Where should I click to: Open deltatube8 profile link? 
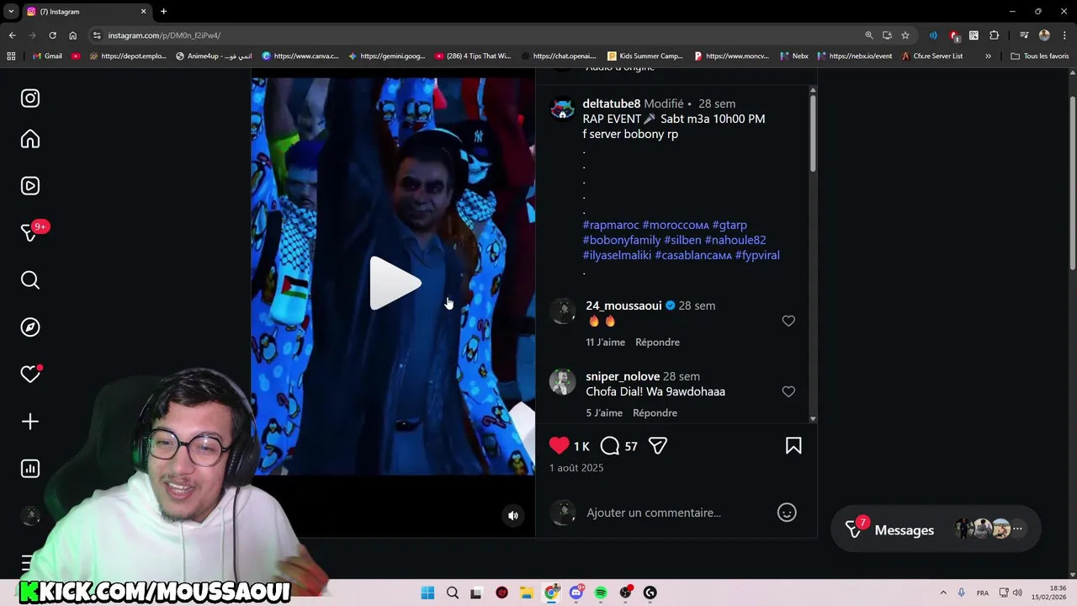(x=612, y=104)
